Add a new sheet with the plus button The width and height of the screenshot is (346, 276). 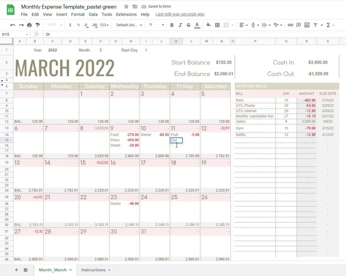(16, 270)
